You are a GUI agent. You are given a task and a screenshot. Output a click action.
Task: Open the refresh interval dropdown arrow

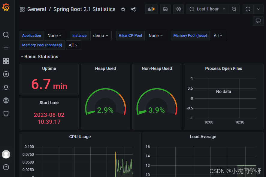[258, 9]
